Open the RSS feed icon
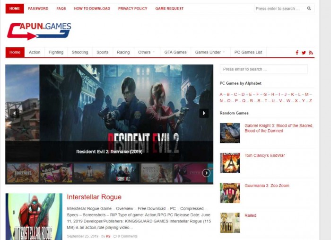 [311, 53]
